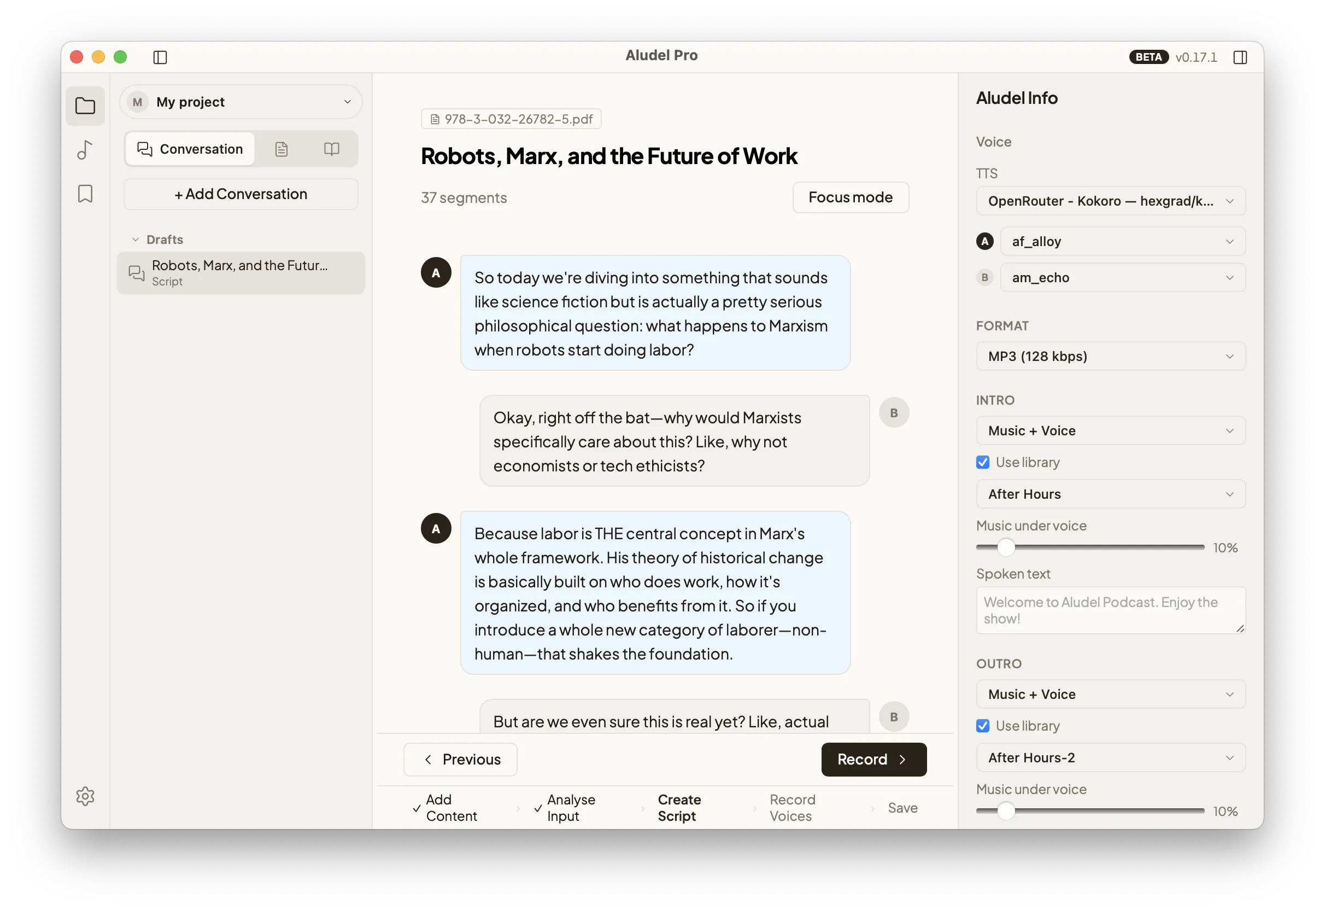The width and height of the screenshot is (1325, 910).
Task: Edit the 'Okay, right off the bat' segment
Action: [x=674, y=441]
